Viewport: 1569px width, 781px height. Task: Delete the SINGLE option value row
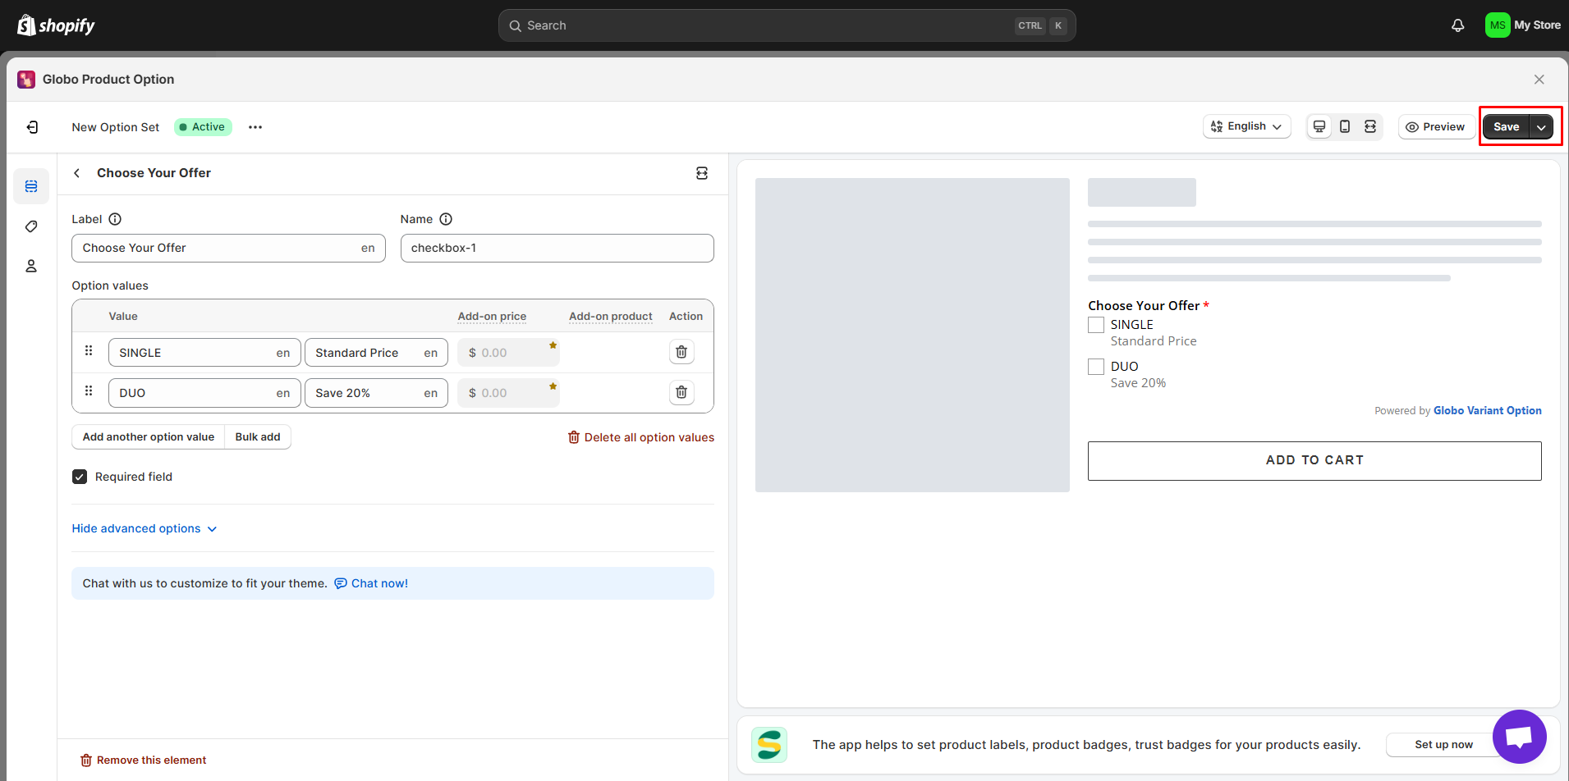tap(681, 352)
